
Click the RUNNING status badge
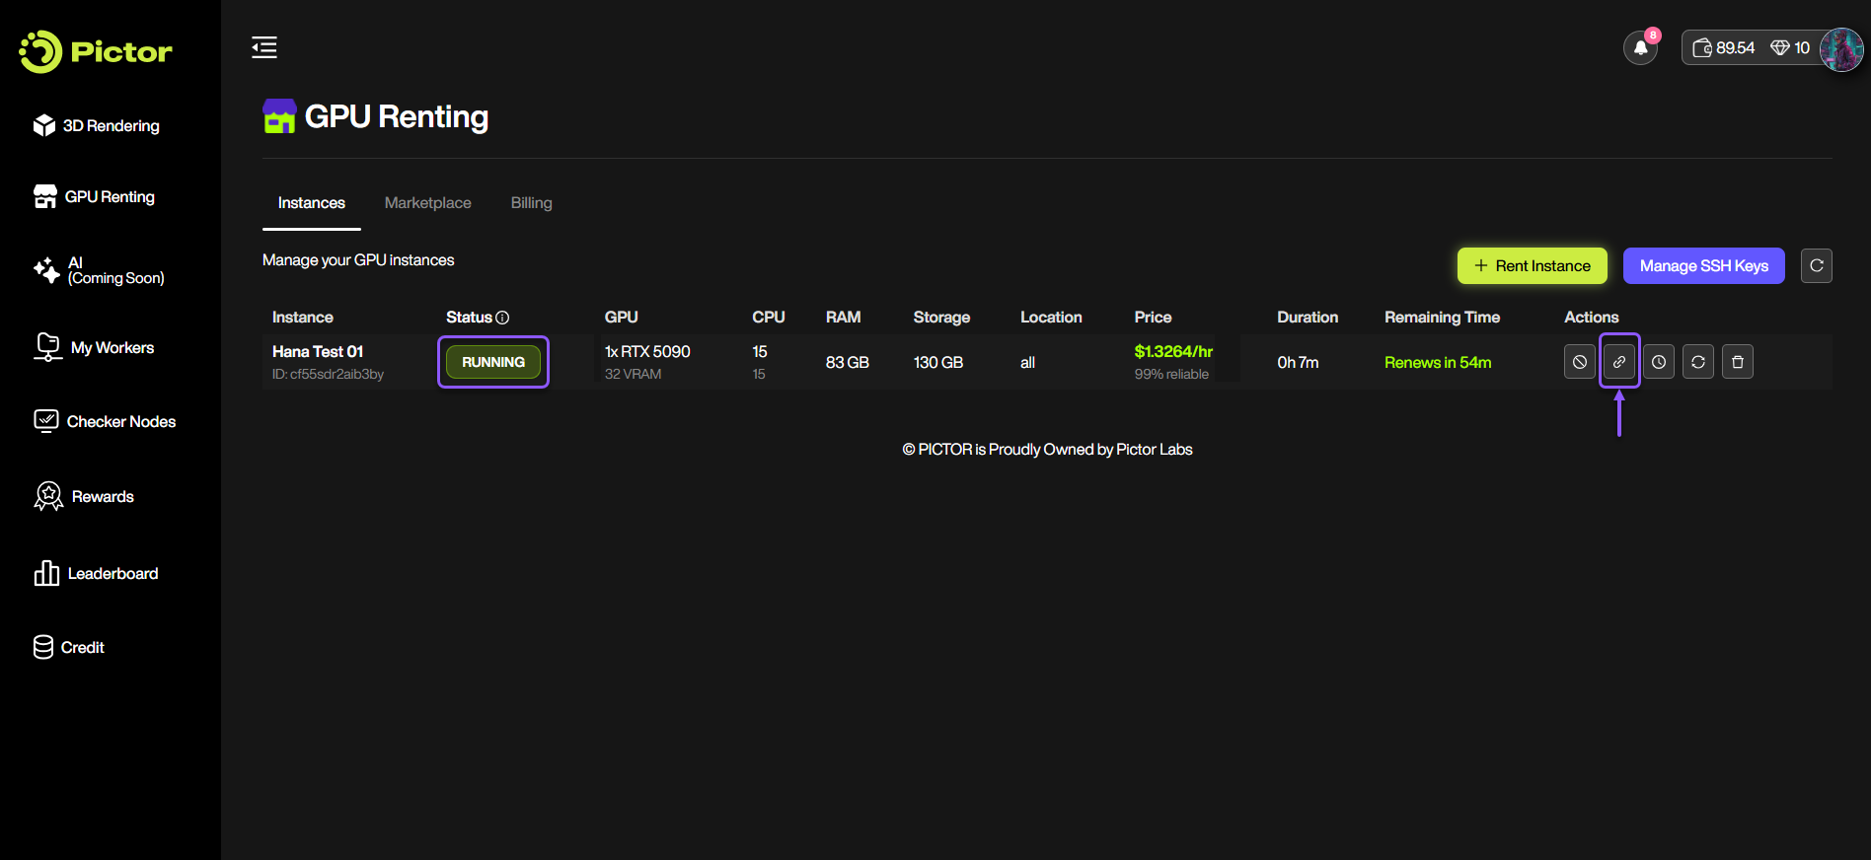(493, 362)
